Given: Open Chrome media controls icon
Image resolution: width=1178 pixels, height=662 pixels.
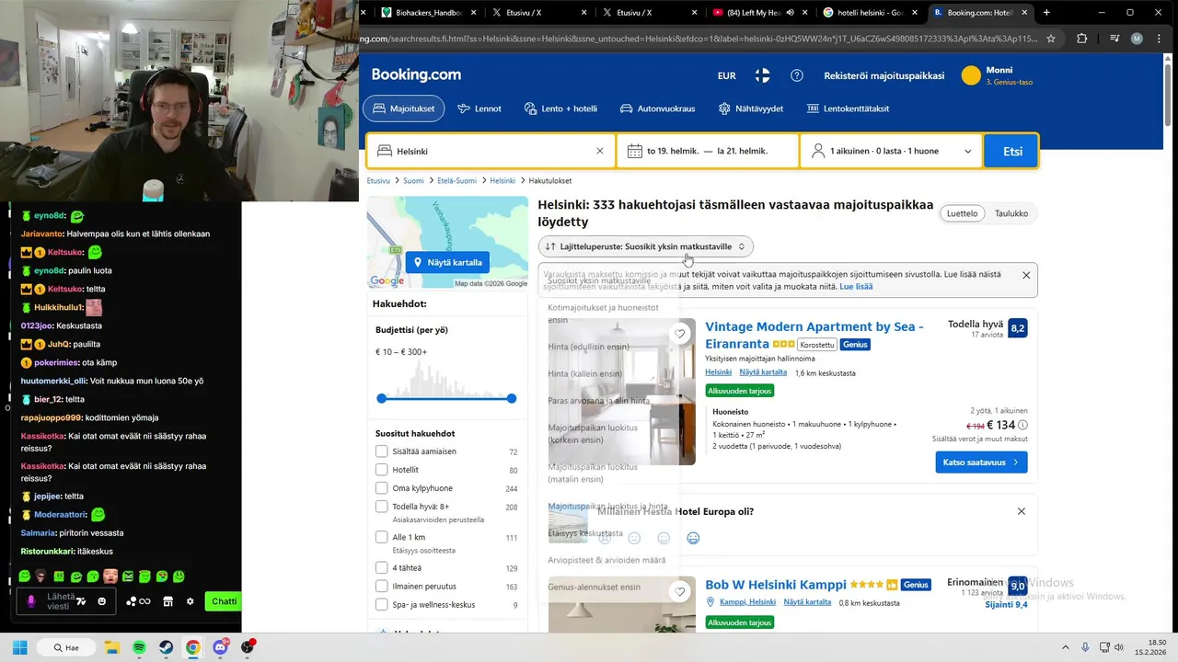Looking at the screenshot, I should pos(1114,39).
